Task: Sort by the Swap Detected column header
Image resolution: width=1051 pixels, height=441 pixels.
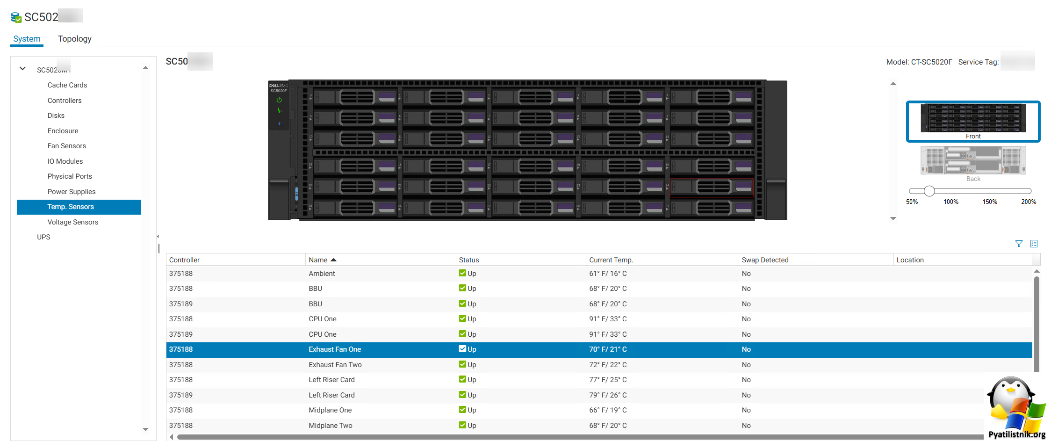Action: 816,260
